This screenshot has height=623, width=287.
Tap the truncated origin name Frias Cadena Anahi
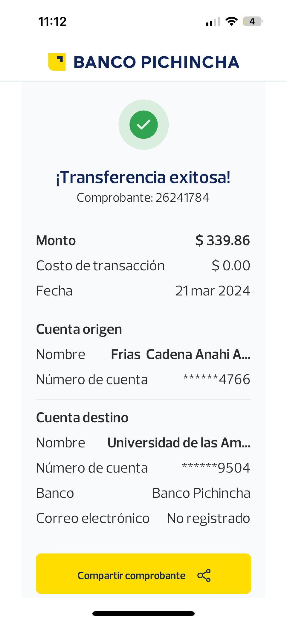[181, 354]
